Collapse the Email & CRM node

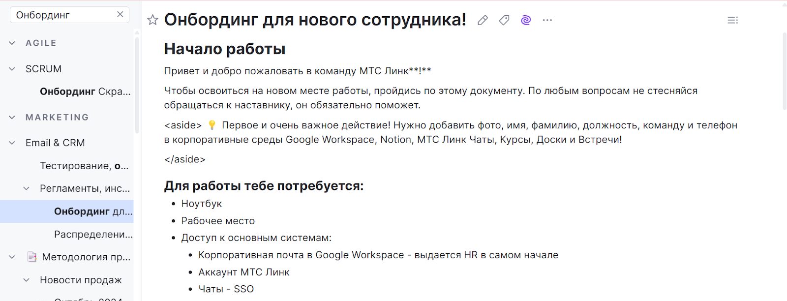coord(12,143)
